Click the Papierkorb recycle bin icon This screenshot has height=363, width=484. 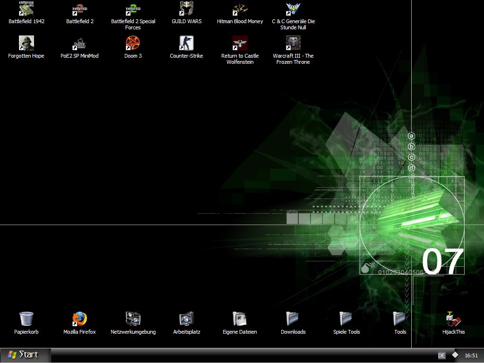tap(26, 319)
